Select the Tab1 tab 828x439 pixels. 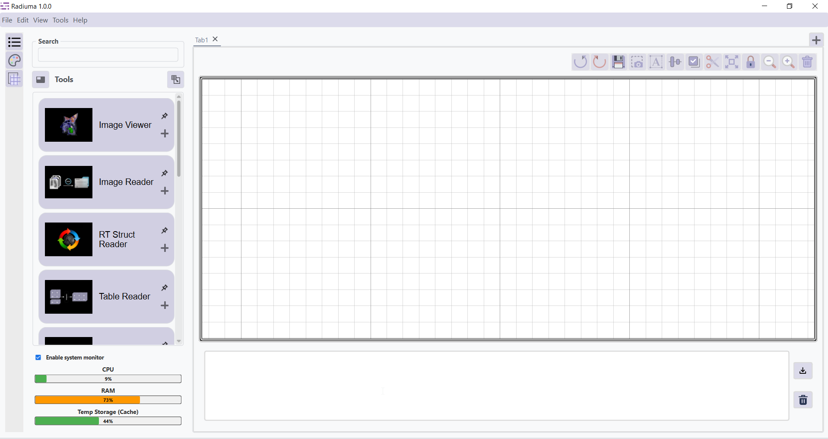(x=202, y=40)
